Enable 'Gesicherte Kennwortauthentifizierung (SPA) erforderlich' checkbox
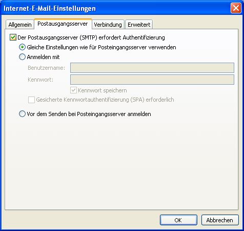Image resolution: width=244 pixels, height=231 pixels. [x=31, y=100]
